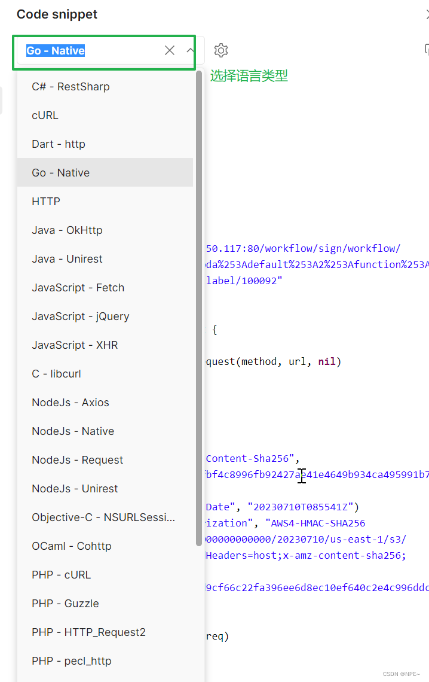Image resolution: width=429 pixels, height=682 pixels.
Task: Choose NodeJs - Request
Action: 105,459
